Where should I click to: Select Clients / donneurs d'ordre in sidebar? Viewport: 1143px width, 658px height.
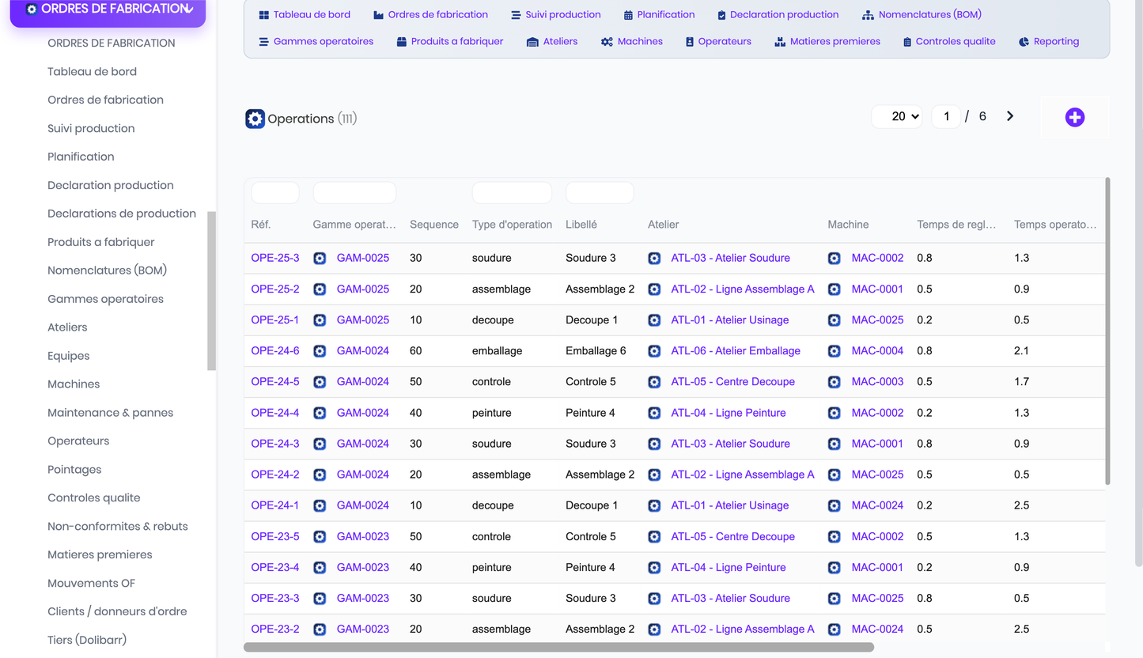point(117,611)
